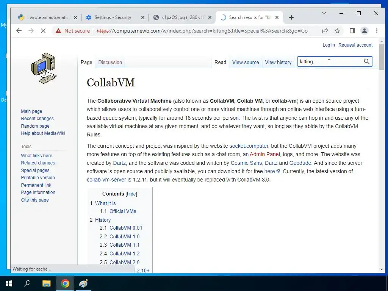Open the side panel icon
The width and height of the screenshot is (388, 291).
point(352,31)
